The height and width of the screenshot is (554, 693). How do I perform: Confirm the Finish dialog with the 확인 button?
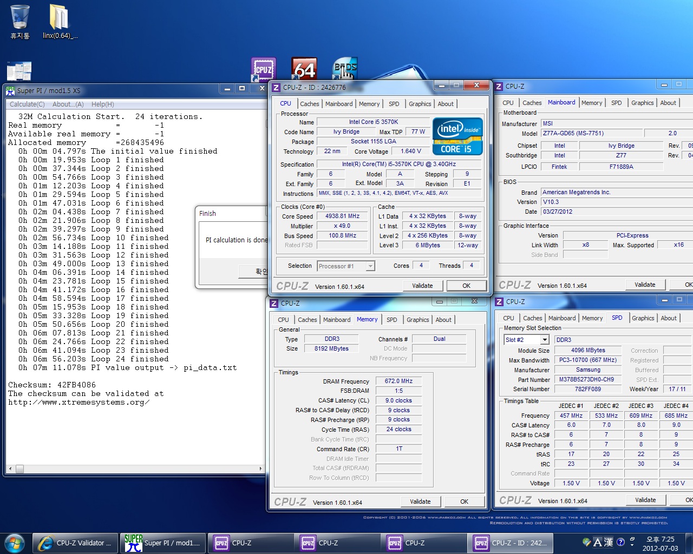coord(253,272)
